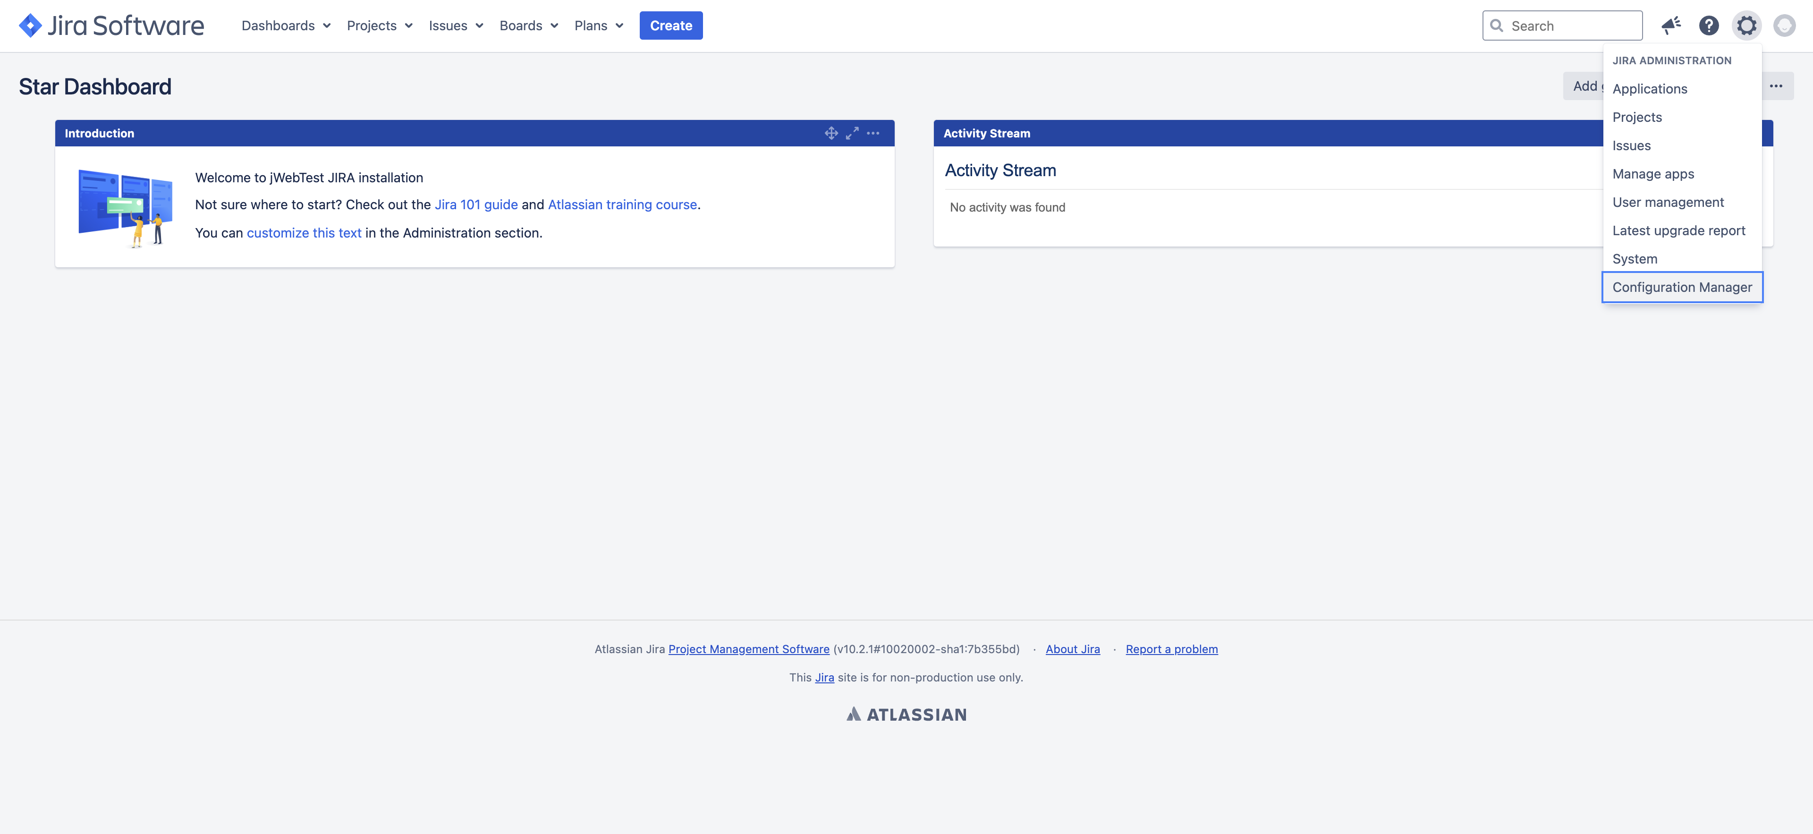The image size is (1813, 834).
Task: Click the Jira link in footer notice
Action: 824,677
